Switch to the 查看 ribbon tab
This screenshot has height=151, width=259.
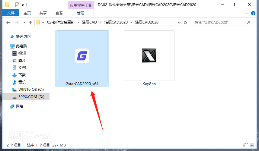(59, 13)
